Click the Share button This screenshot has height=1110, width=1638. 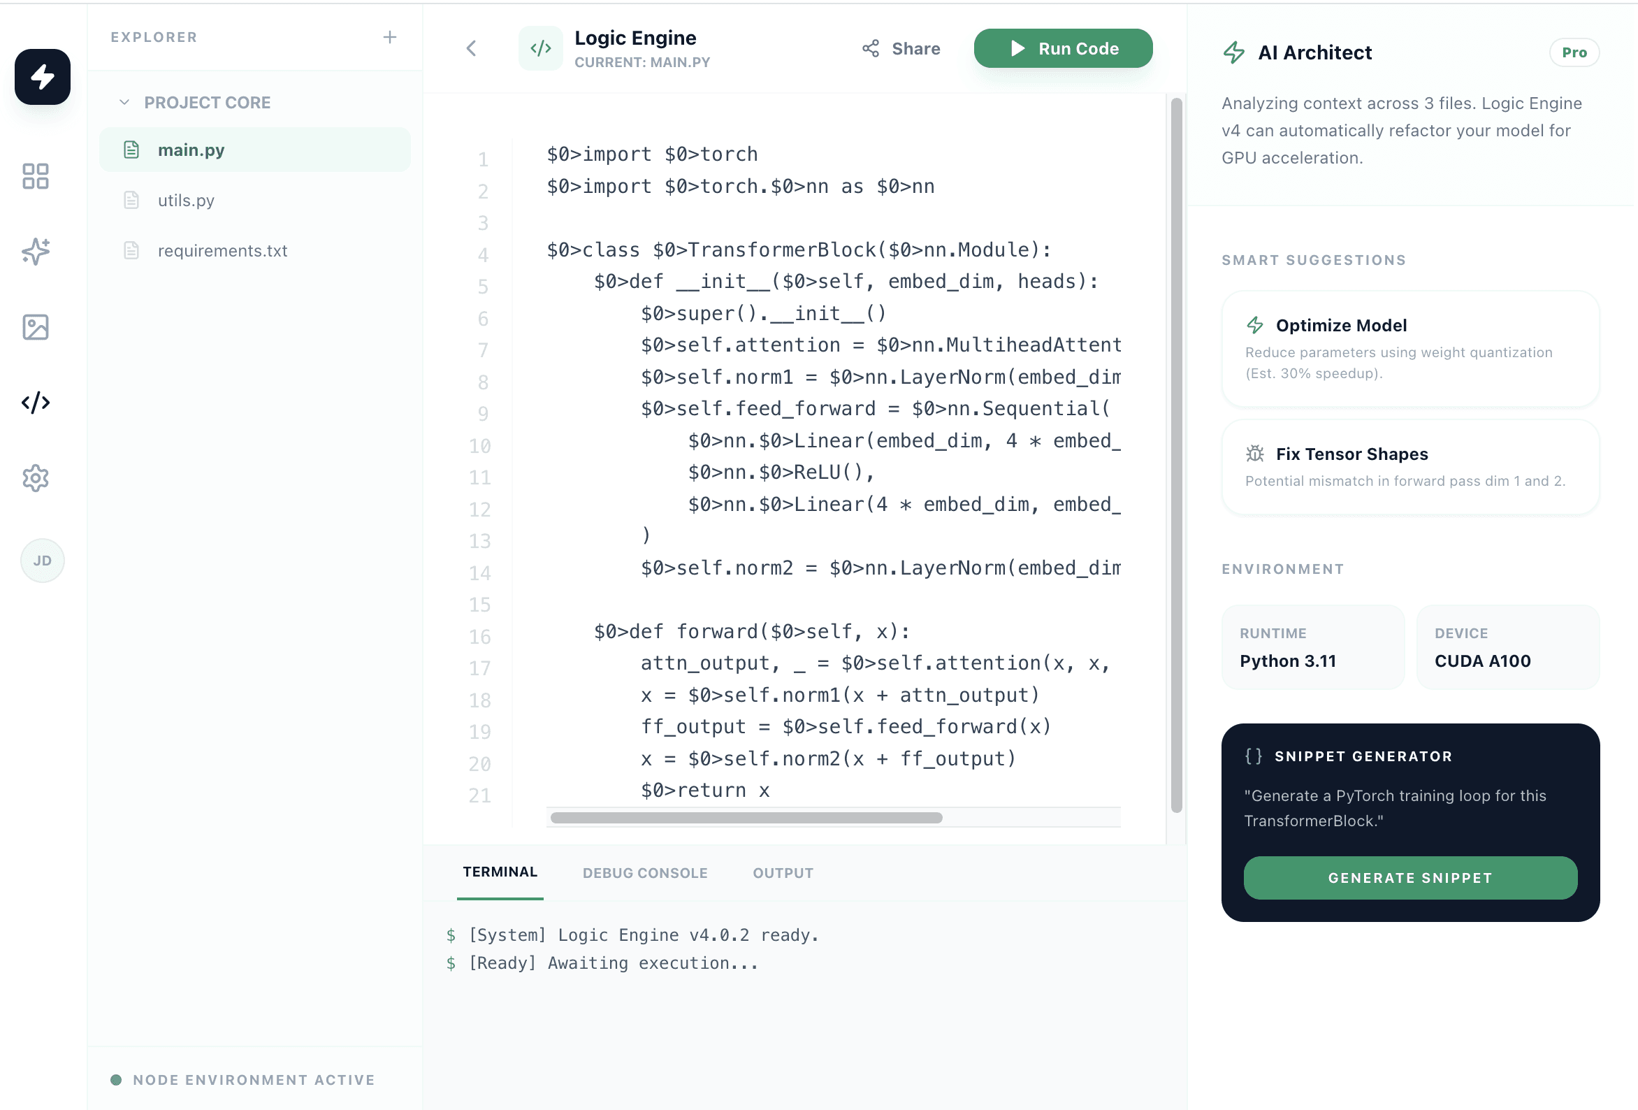click(901, 48)
